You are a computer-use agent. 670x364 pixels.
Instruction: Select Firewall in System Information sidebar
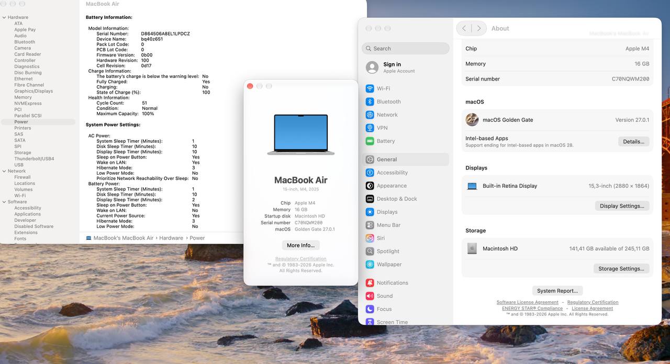pos(23,177)
